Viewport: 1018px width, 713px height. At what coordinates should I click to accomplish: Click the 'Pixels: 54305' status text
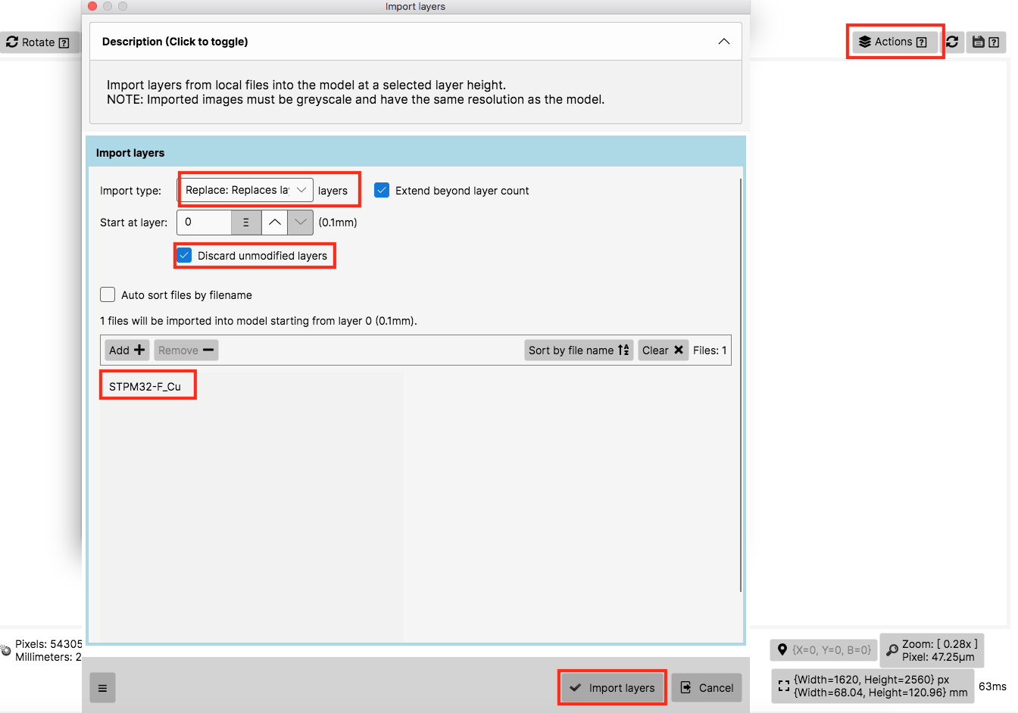coord(48,644)
